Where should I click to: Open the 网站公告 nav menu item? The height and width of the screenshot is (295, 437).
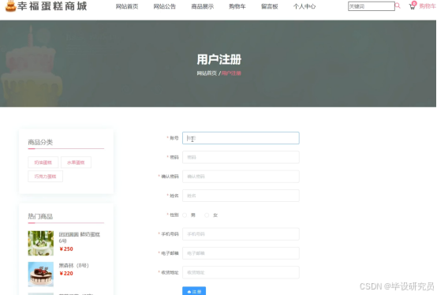[x=164, y=6]
